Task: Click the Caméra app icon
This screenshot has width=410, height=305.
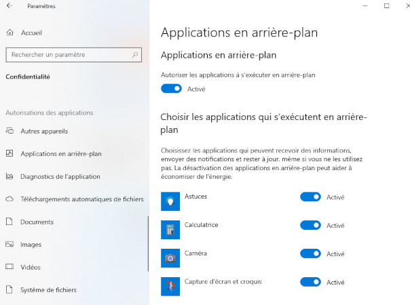Action: point(170,258)
